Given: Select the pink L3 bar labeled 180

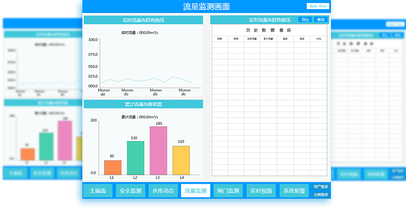Looking at the screenshot, I should tap(158, 151).
